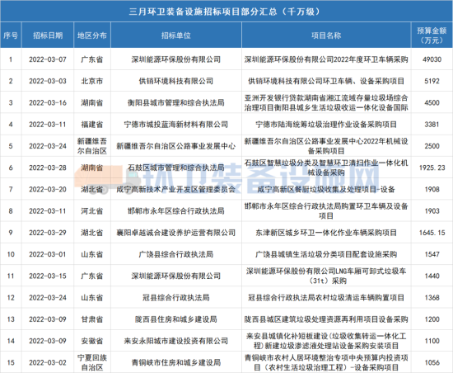Click the 新疆维吾尔自治区 region cell in row 5
Image resolution: width=453 pixels, height=373 pixels.
click(92, 146)
